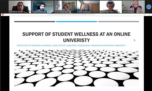Select deb.eldridge's active speaker thumbnail

(134, 7)
